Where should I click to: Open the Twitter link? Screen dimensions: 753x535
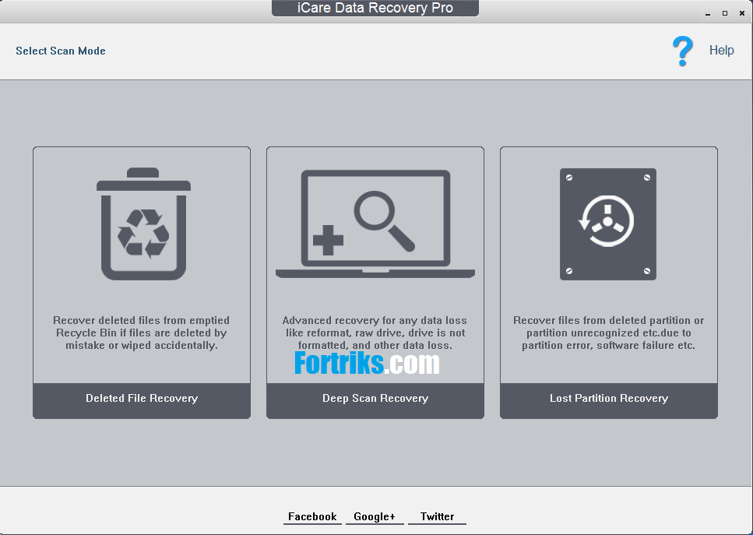[x=437, y=517]
